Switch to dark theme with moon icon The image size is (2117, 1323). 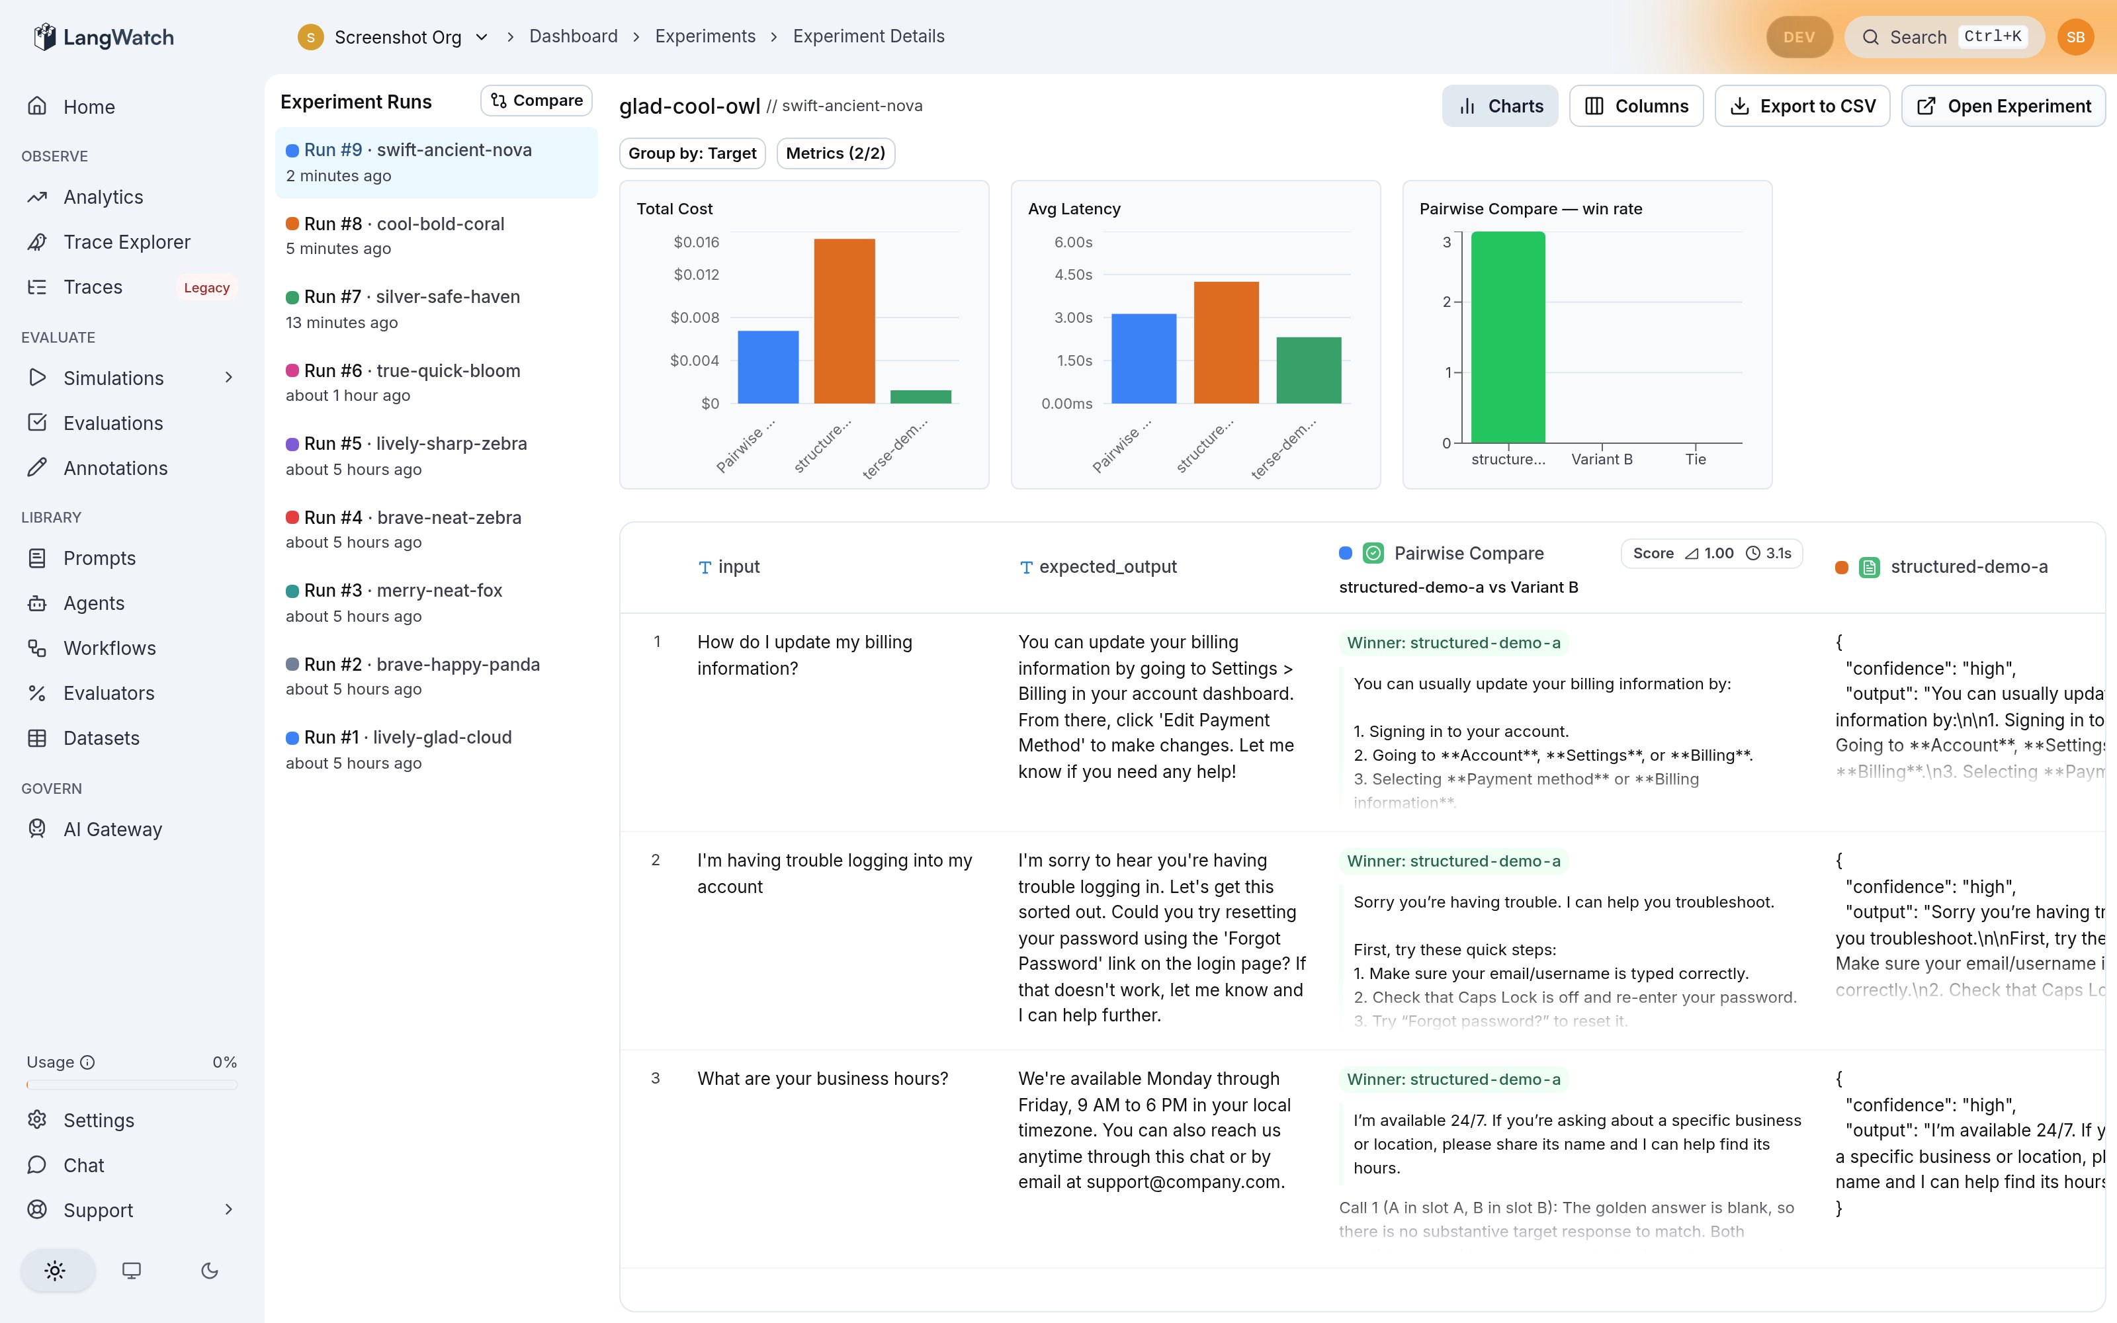pos(209,1271)
